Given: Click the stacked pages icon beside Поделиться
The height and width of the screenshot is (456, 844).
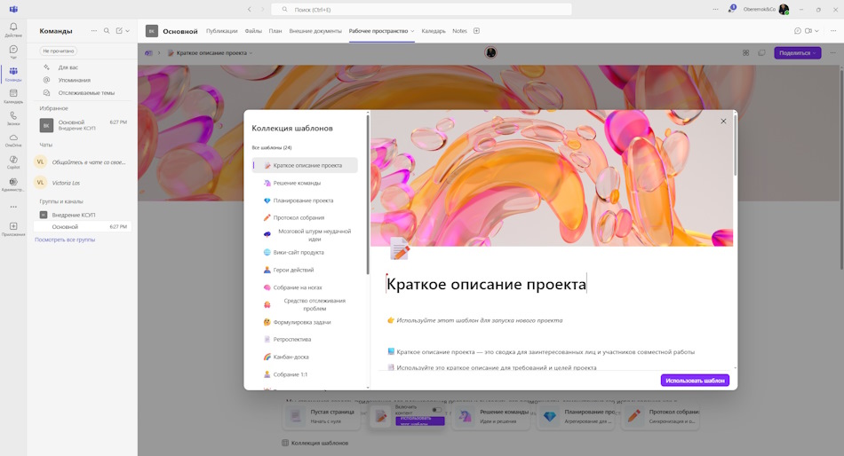Looking at the screenshot, I should (761, 52).
